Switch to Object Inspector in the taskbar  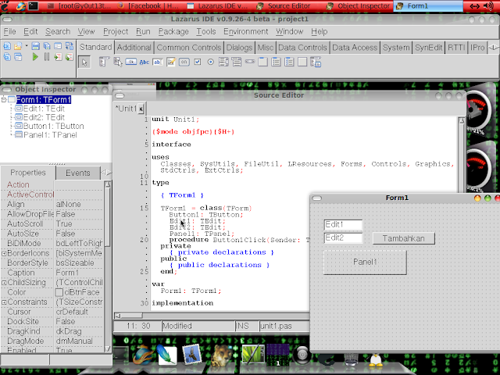click(359, 6)
